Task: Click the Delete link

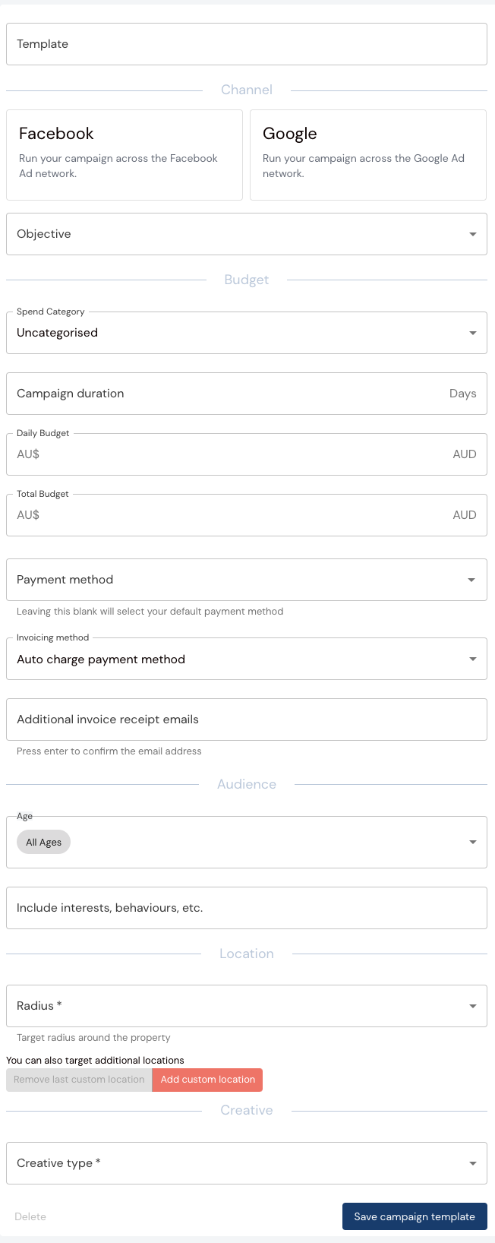Action: (30, 1216)
